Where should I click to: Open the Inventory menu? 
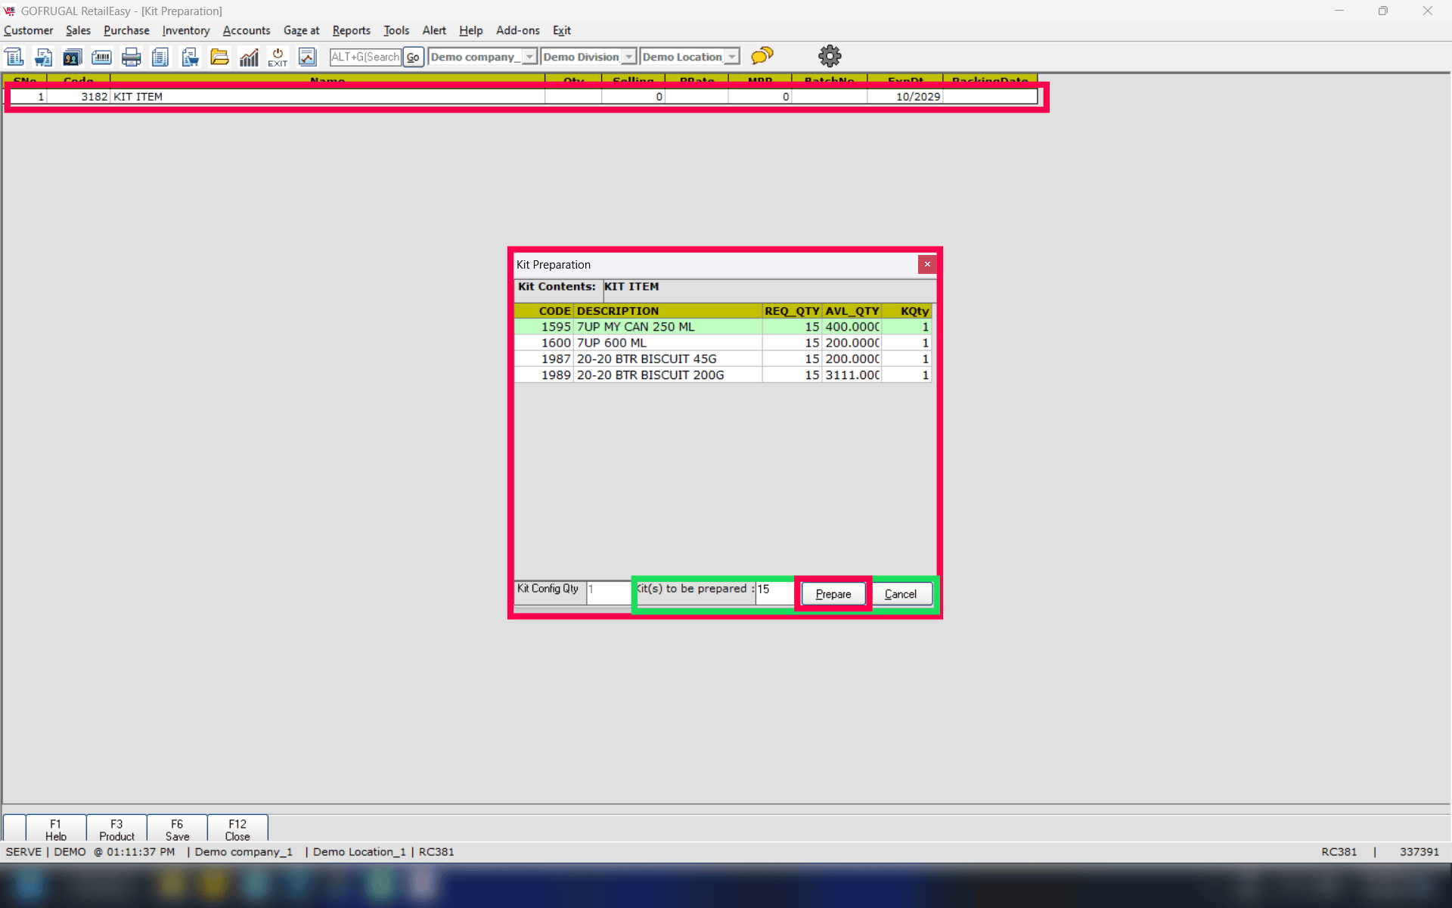point(185,30)
